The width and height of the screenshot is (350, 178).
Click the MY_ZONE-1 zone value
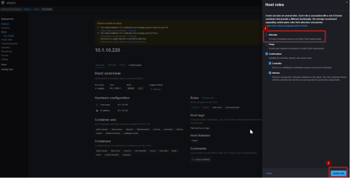click(115, 88)
